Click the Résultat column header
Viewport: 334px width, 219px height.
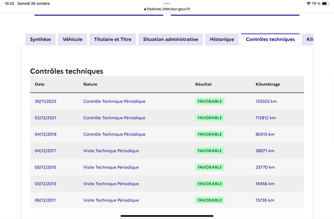tap(203, 84)
